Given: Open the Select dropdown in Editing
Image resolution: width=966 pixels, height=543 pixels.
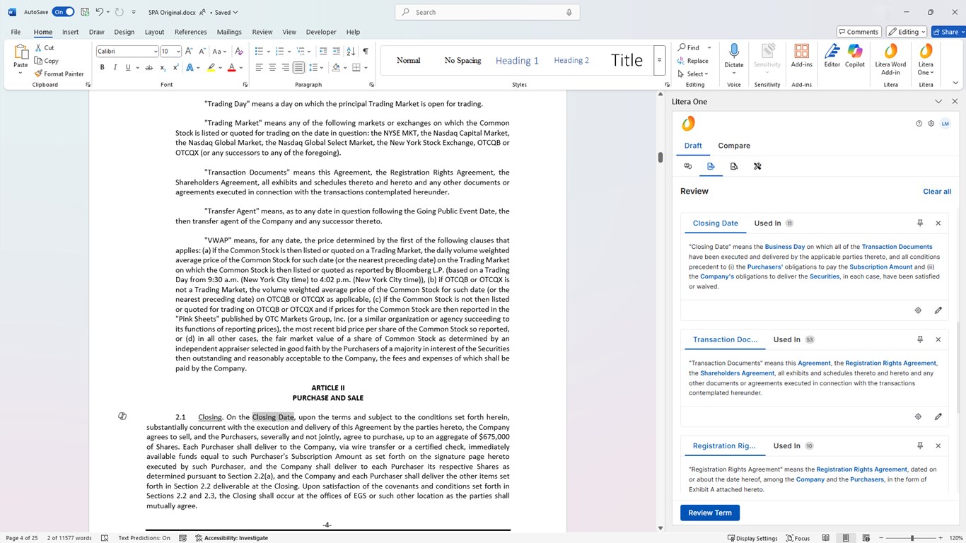Looking at the screenshot, I should click(693, 74).
